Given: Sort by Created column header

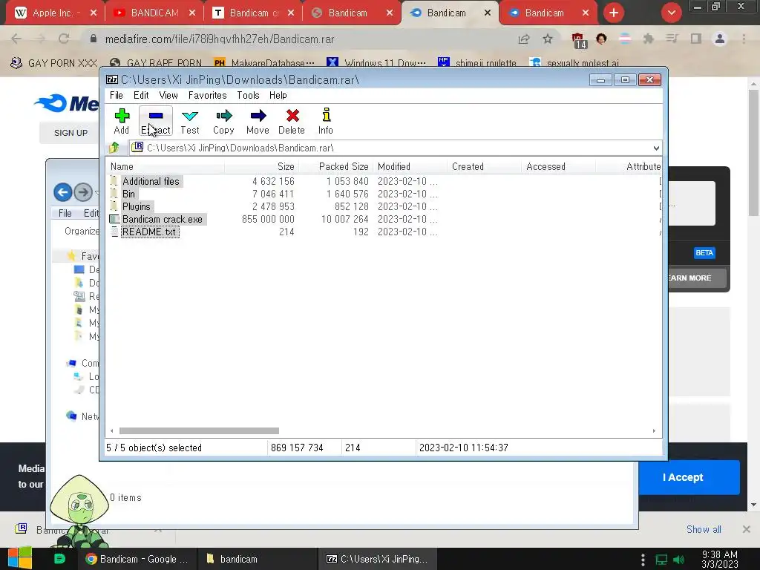Looking at the screenshot, I should [484, 167].
